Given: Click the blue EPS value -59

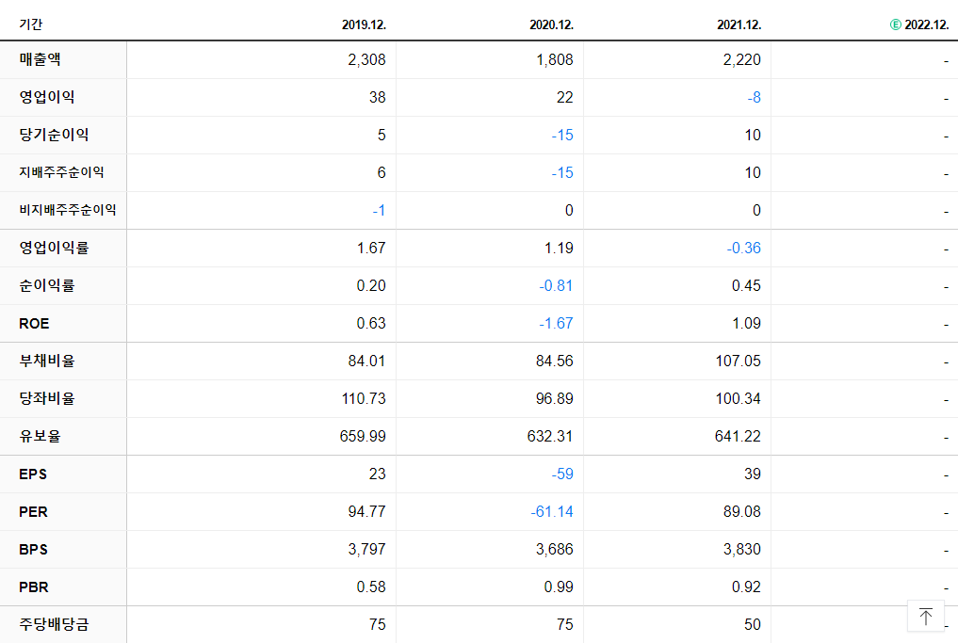Looking at the screenshot, I should [x=562, y=474].
